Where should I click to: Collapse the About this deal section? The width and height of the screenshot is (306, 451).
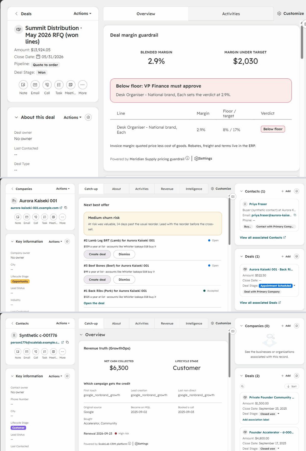tap(16, 117)
